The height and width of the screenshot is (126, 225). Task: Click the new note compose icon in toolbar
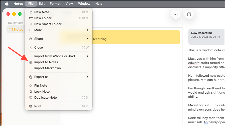[x=189, y=14]
